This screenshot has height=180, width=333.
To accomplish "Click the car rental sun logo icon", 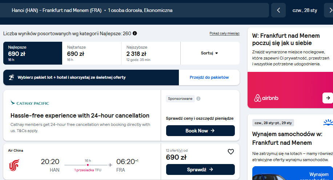I will (328, 122).
